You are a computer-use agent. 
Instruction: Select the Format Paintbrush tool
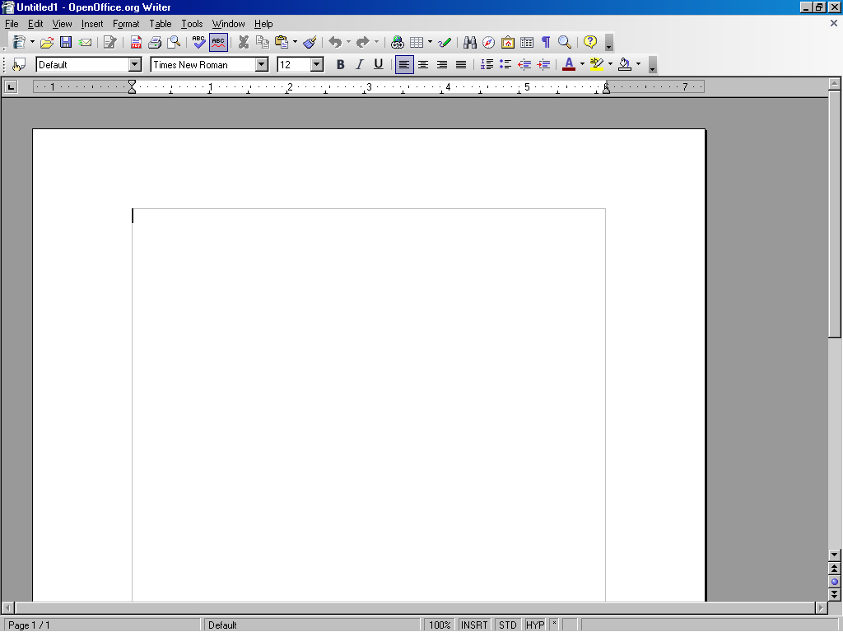click(x=310, y=42)
